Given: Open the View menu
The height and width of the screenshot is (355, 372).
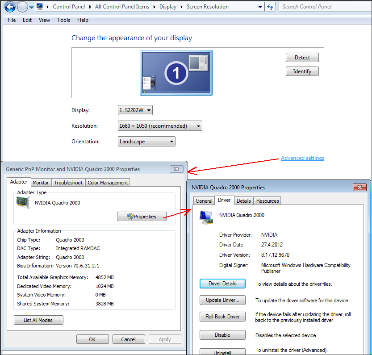Looking at the screenshot, I should pos(44,20).
